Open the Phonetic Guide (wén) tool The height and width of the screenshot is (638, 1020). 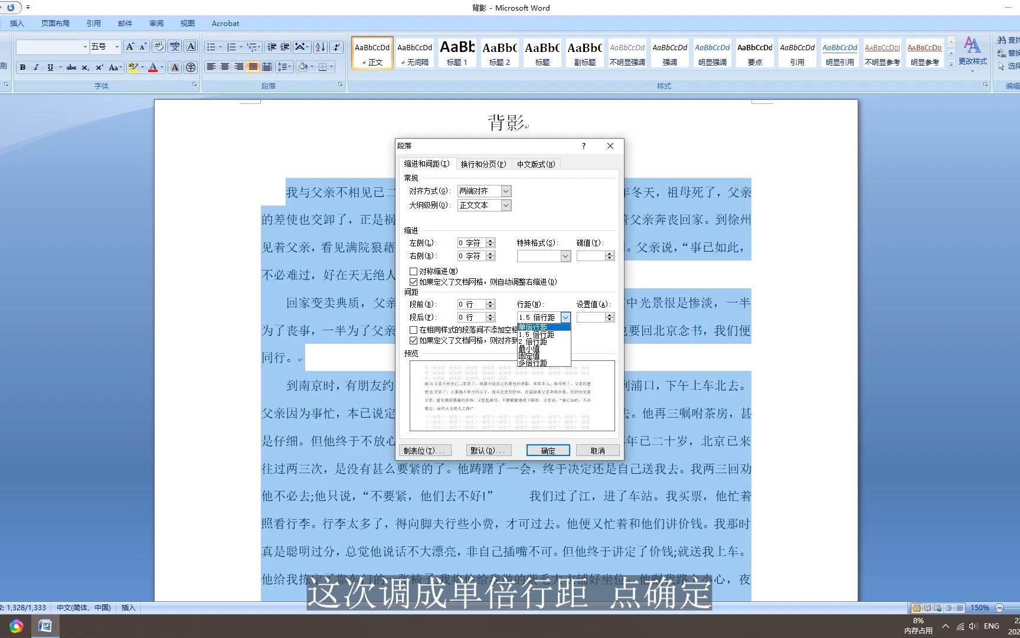pyautogui.click(x=175, y=47)
